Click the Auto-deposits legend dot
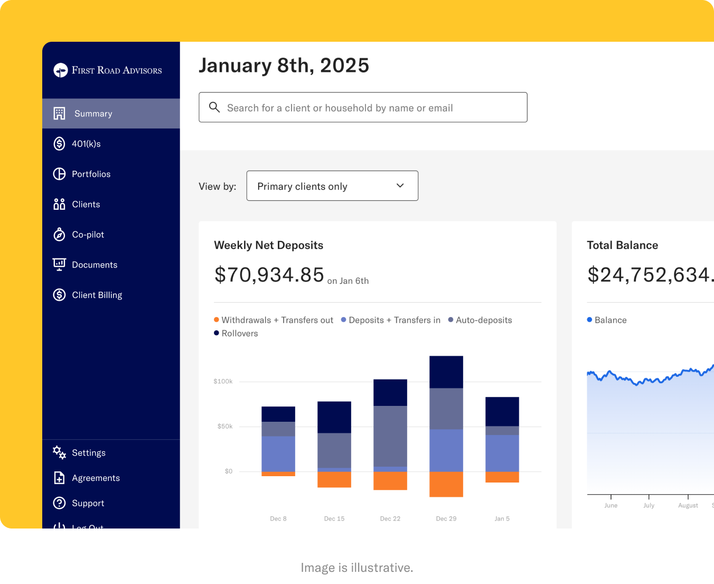 pos(451,320)
